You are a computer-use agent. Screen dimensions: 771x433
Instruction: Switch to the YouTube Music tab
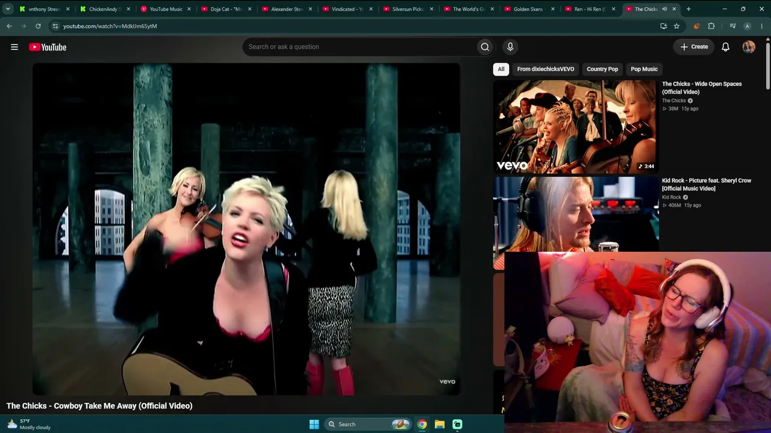click(165, 9)
